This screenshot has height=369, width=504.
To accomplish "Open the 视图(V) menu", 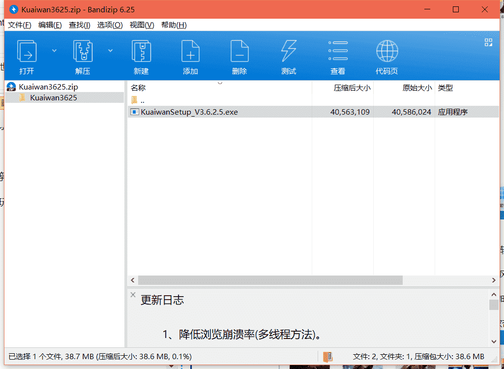I will [142, 25].
